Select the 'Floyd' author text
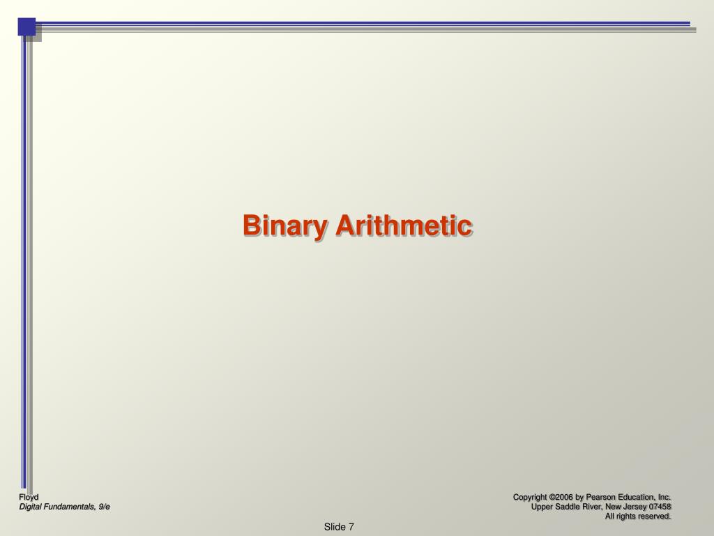714x536 pixels. [x=29, y=497]
